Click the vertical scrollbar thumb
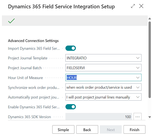The width and height of the screenshot is (155, 137). (150, 60)
